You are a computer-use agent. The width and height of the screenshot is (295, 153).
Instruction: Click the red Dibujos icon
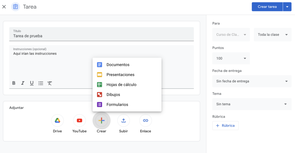(99, 95)
